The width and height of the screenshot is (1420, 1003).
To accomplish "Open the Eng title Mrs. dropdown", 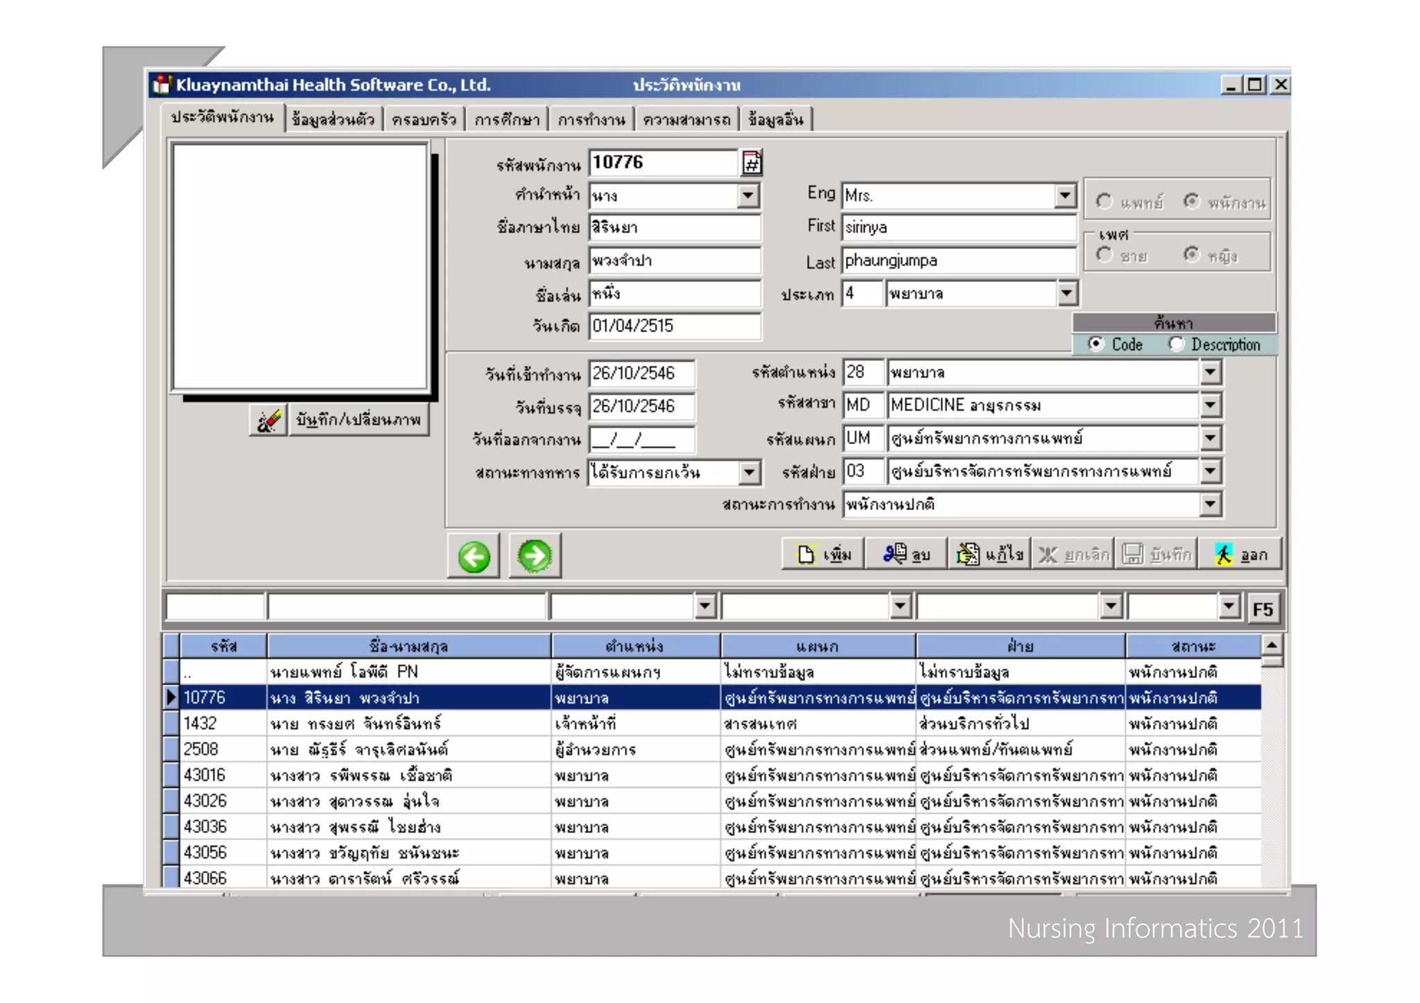I will pos(1065,195).
